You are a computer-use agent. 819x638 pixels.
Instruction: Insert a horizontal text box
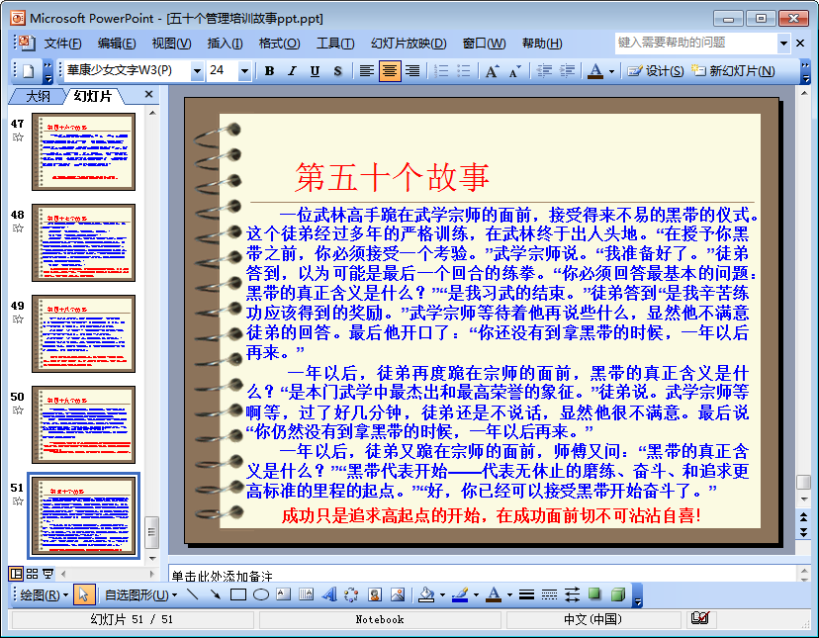coord(284,594)
